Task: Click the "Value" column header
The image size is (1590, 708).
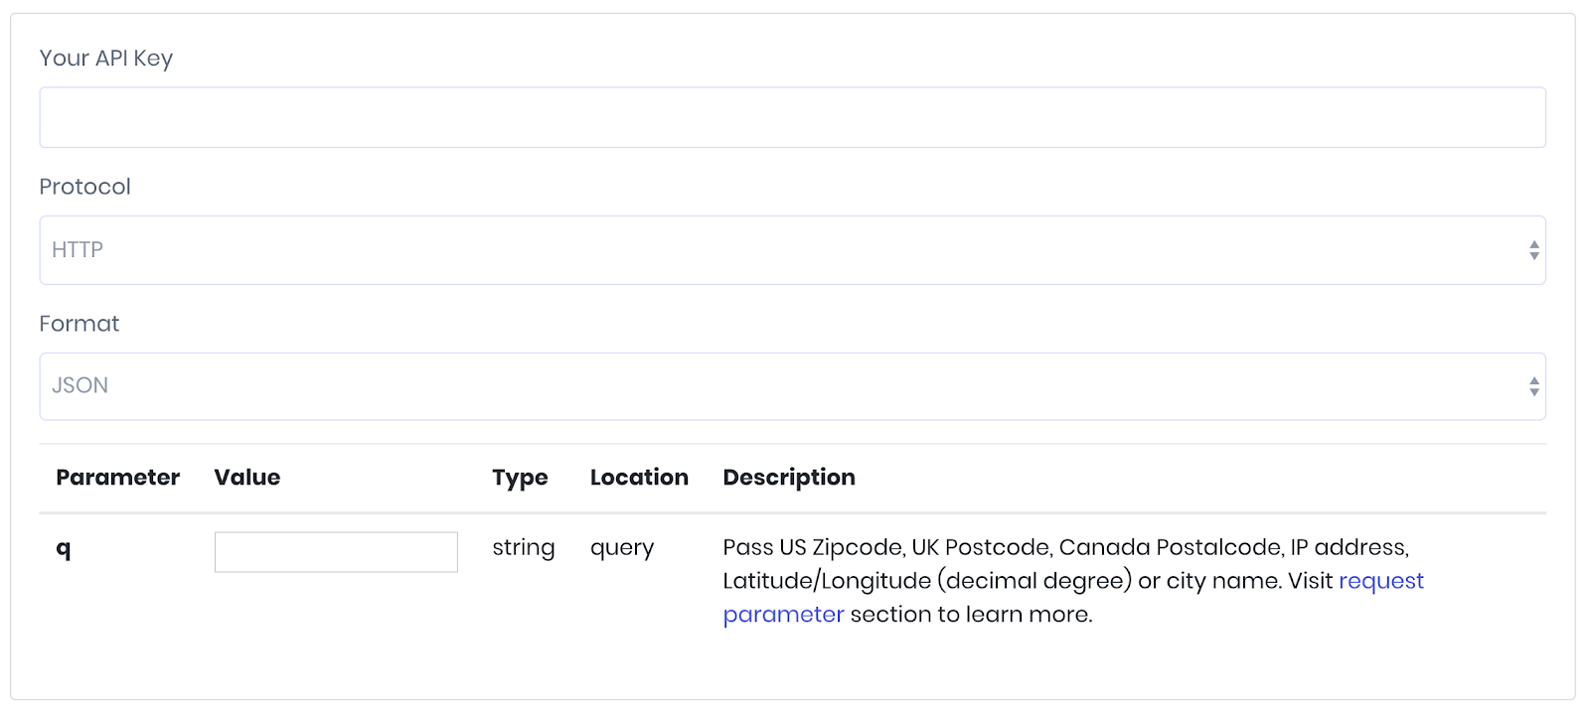Action: [247, 478]
